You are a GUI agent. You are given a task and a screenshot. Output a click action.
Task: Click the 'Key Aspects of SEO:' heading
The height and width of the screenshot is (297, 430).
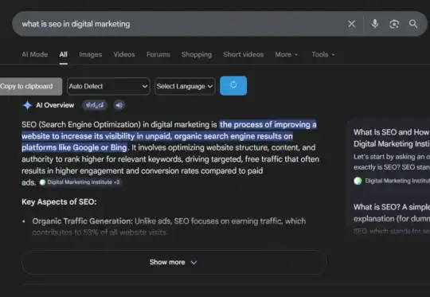[x=59, y=202]
